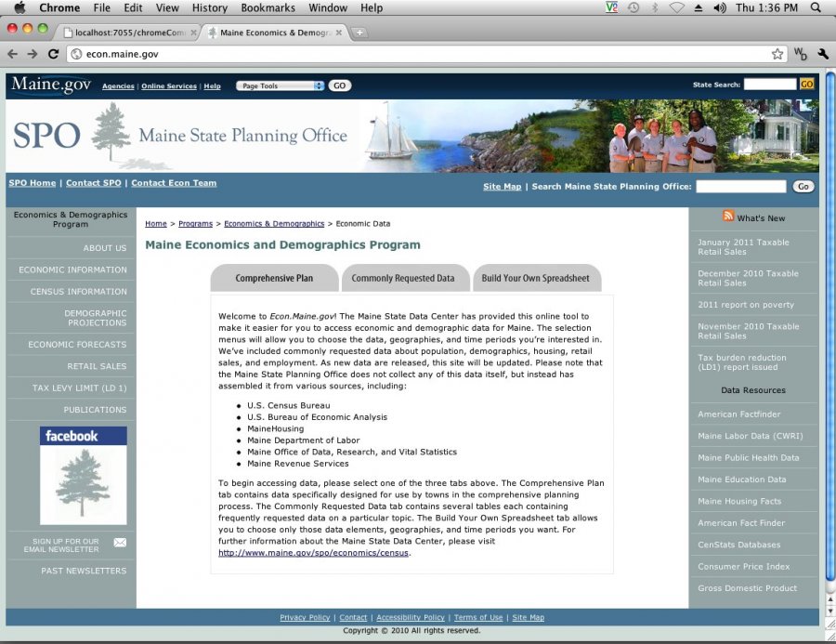Select ECONOMIC INFORMATION in sidebar
Image resolution: width=836 pixels, height=644 pixels.
click(72, 270)
